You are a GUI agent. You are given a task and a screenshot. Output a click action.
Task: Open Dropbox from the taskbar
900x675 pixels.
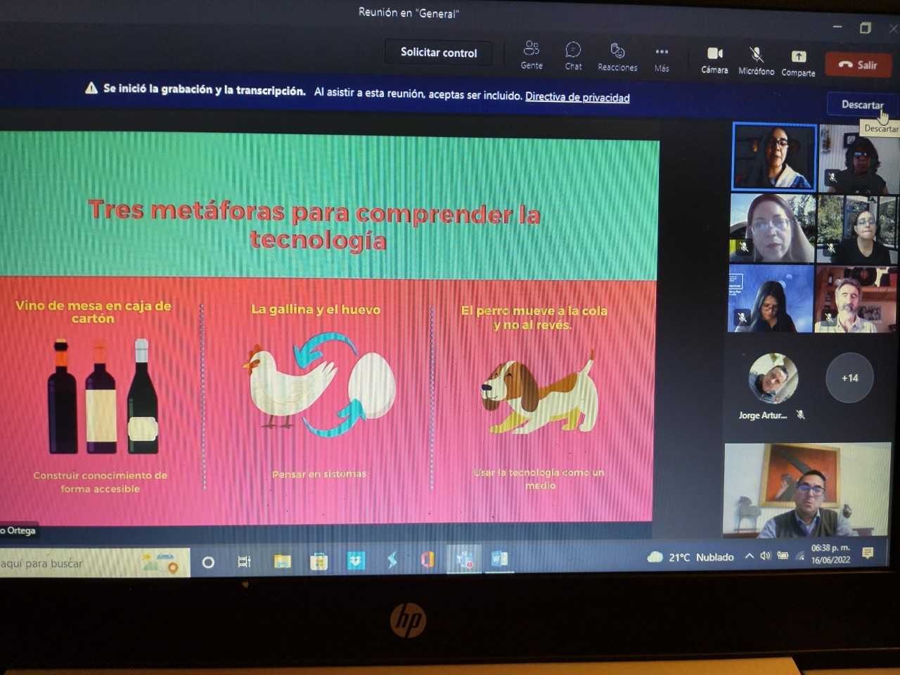[356, 560]
